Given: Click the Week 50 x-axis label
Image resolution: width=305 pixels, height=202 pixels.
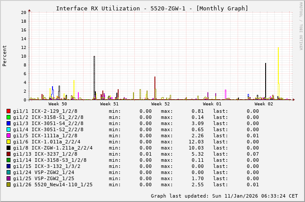Looking at the screenshot, I should click(58, 104).
